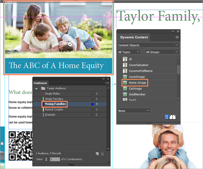Open the None dropdown in Dynamic Content
Image resolution: width=203 pixels, height=169 pixels.
(x=134, y=111)
